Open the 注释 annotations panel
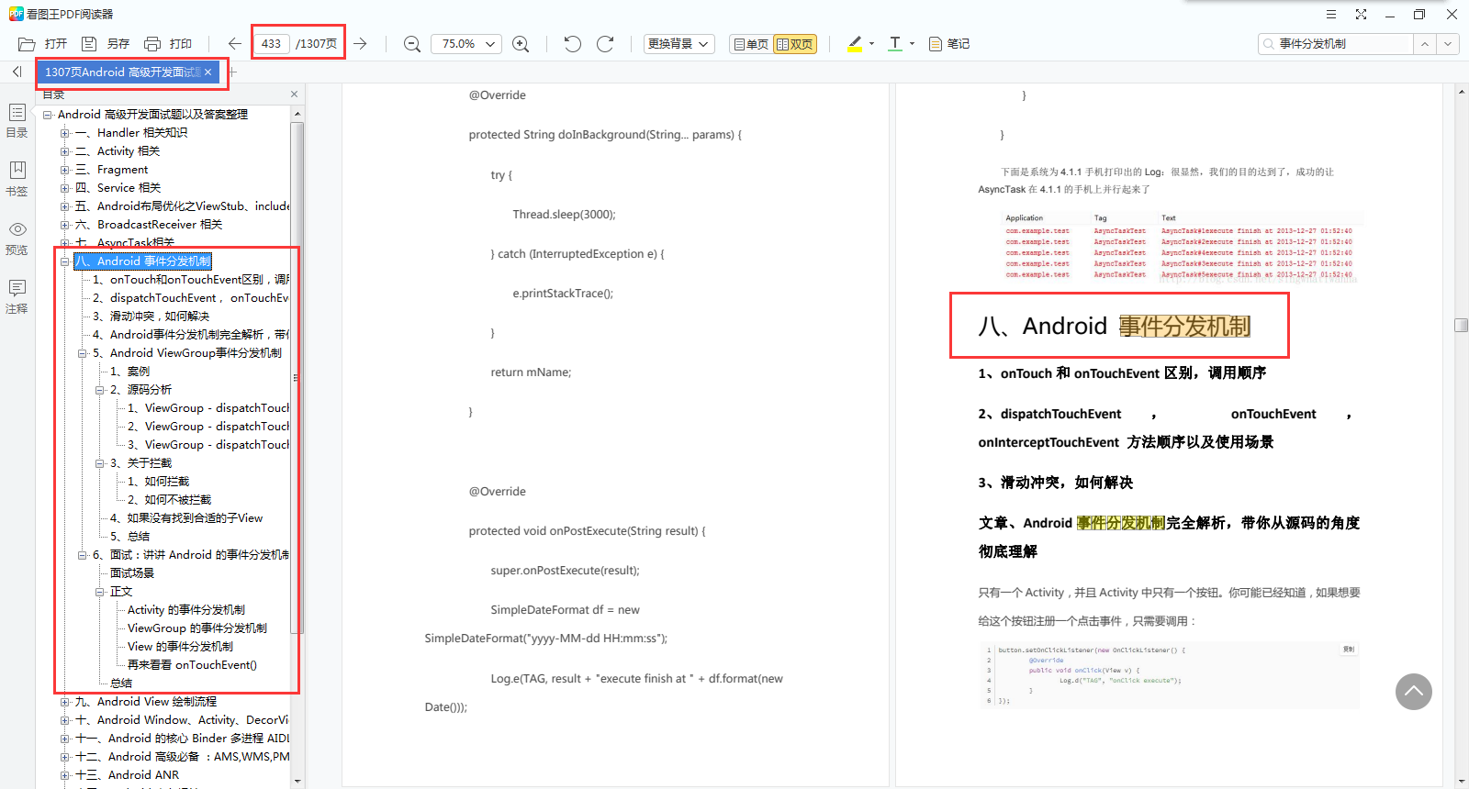The height and width of the screenshot is (789, 1469). click(x=17, y=296)
